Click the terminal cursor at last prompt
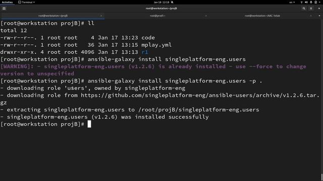 tap(89, 124)
